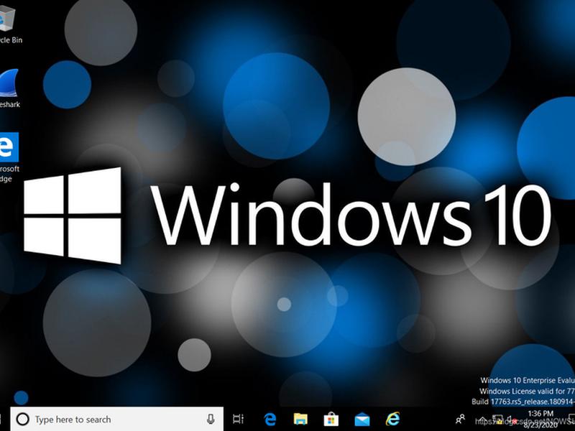Launch Microsoft Edge from the taskbar
The image size is (575, 431).
click(x=270, y=419)
